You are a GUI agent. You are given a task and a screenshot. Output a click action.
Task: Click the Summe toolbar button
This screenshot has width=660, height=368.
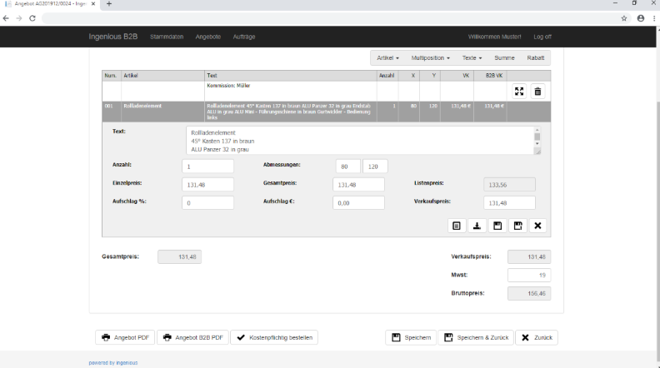point(504,58)
